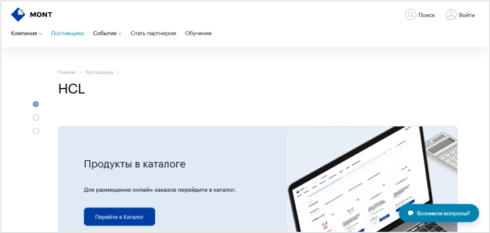The height and width of the screenshot is (233, 490).
Task: Open search via the magnifier icon
Action: pyautogui.click(x=411, y=15)
